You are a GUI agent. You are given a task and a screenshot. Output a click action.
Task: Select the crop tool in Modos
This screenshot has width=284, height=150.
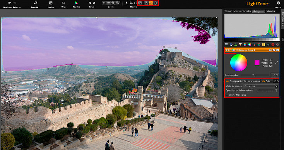click(x=131, y=3)
